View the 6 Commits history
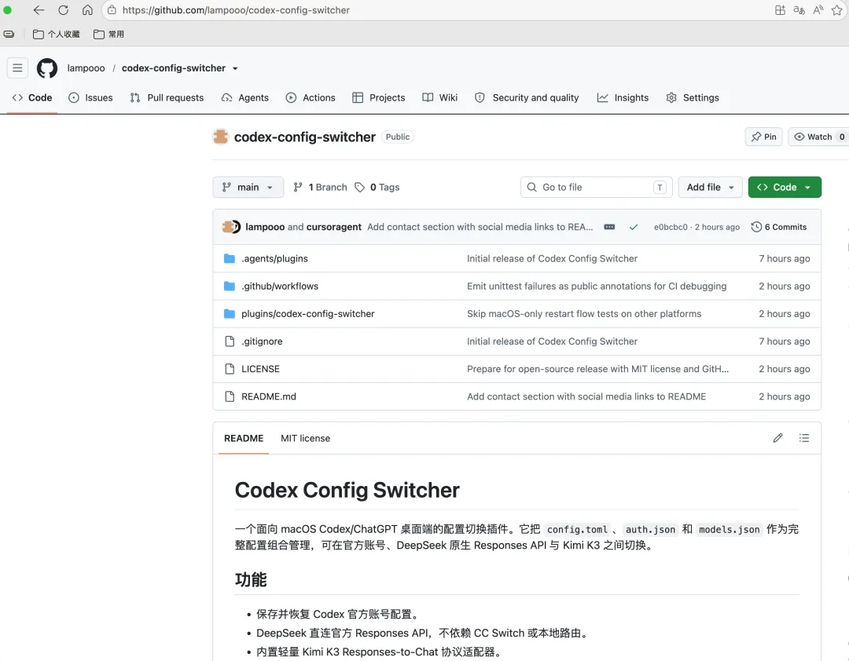849x661 pixels. coord(778,227)
